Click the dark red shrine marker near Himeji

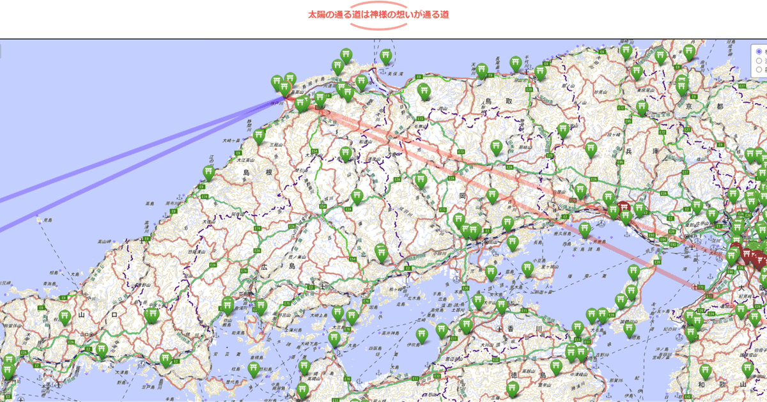624,208
